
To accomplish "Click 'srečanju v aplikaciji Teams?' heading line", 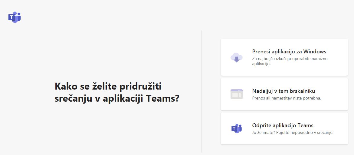I will coord(117,98).
